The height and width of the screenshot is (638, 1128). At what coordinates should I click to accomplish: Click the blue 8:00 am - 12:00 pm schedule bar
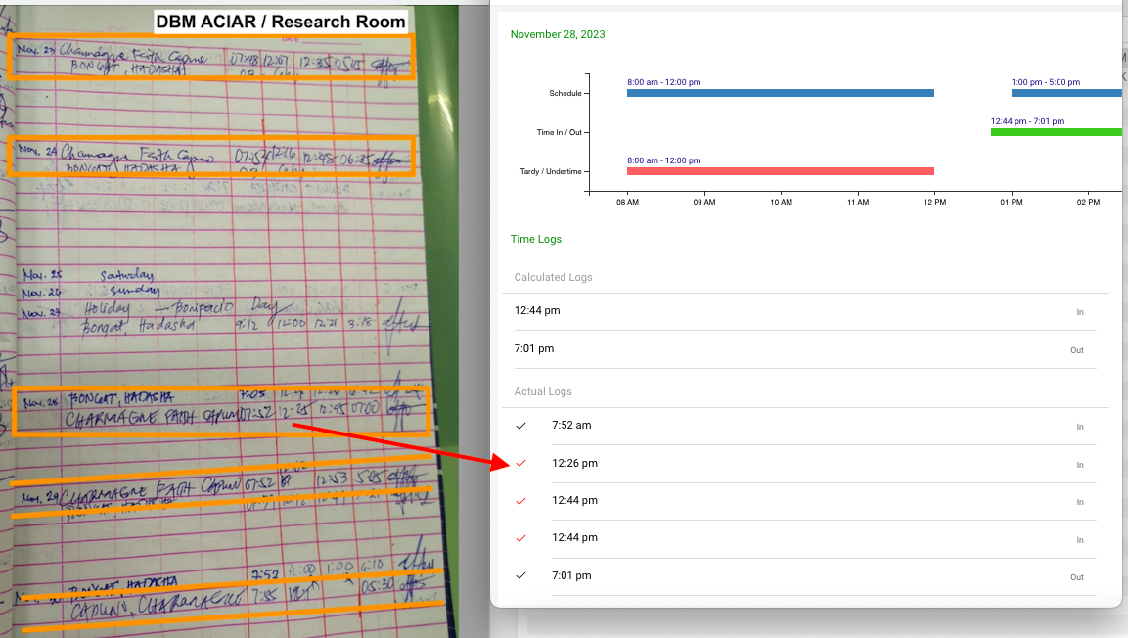coord(780,93)
